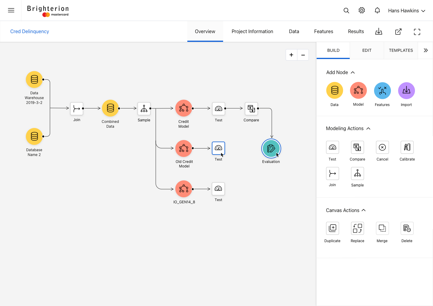Switch to the Results tab
This screenshot has height=306, width=433.
coord(356,31)
